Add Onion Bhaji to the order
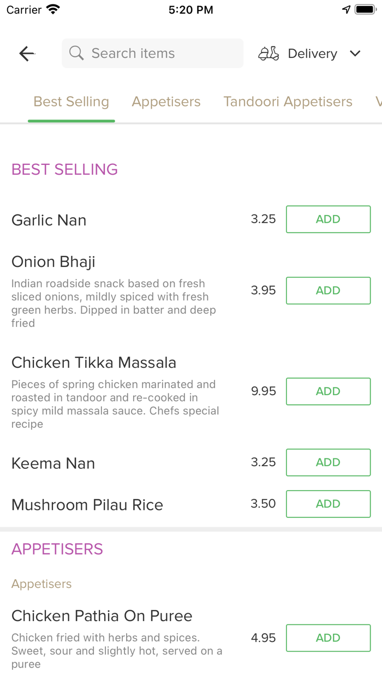 point(329,290)
